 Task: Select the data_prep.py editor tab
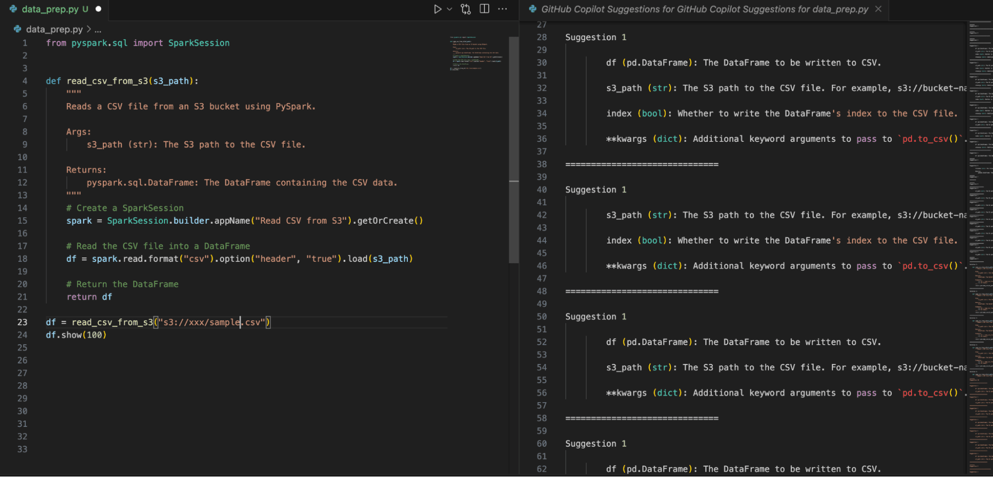point(55,9)
